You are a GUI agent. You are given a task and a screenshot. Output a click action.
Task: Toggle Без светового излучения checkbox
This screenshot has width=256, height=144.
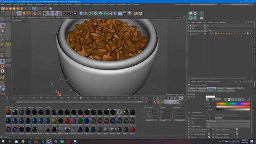pyautogui.click(x=209, y=129)
